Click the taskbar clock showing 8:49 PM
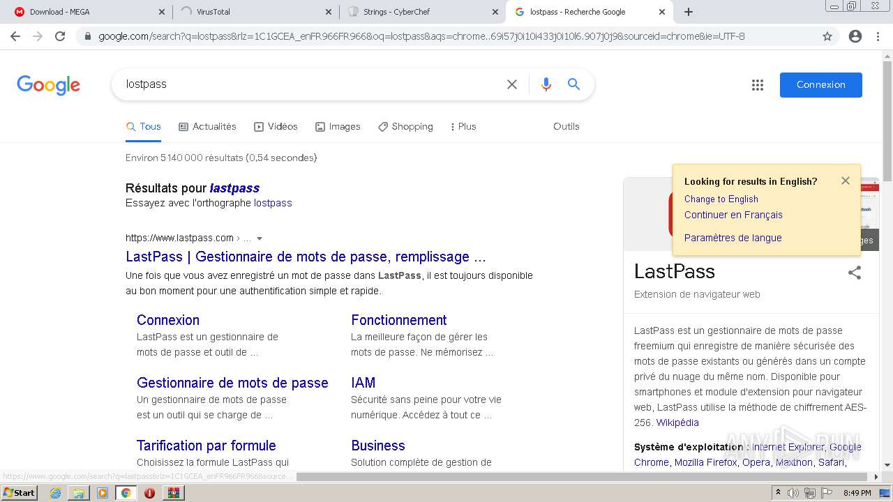Image resolution: width=893 pixels, height=502 pixels. [857, 493]
